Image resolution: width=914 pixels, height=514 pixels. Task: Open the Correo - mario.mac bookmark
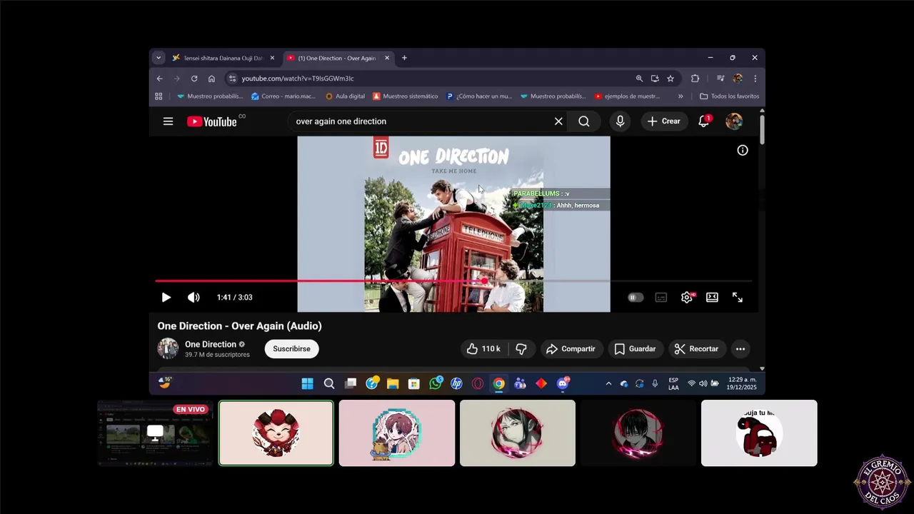coord(283,96)
